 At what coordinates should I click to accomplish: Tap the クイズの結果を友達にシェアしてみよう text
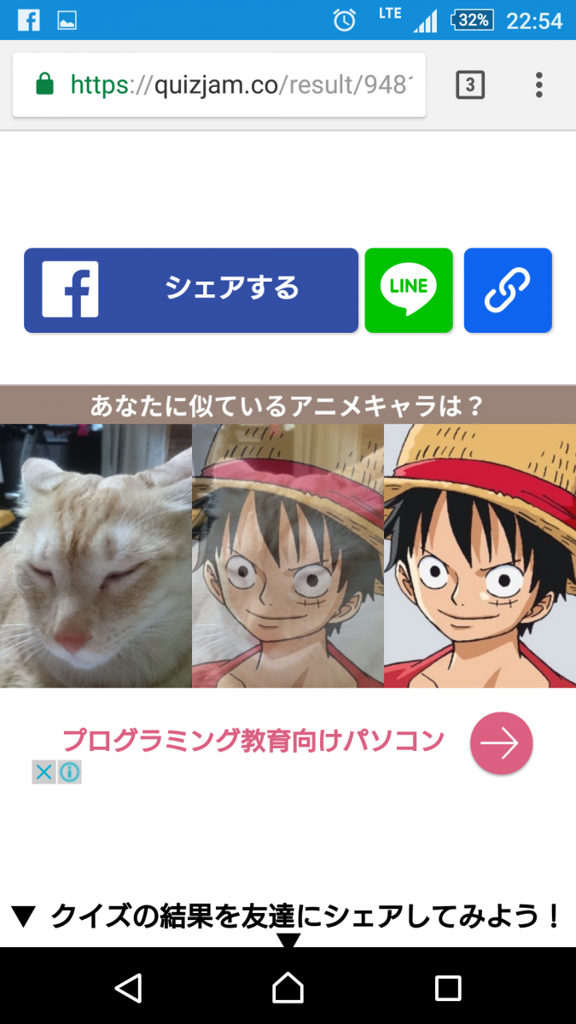tap(305, 917)
